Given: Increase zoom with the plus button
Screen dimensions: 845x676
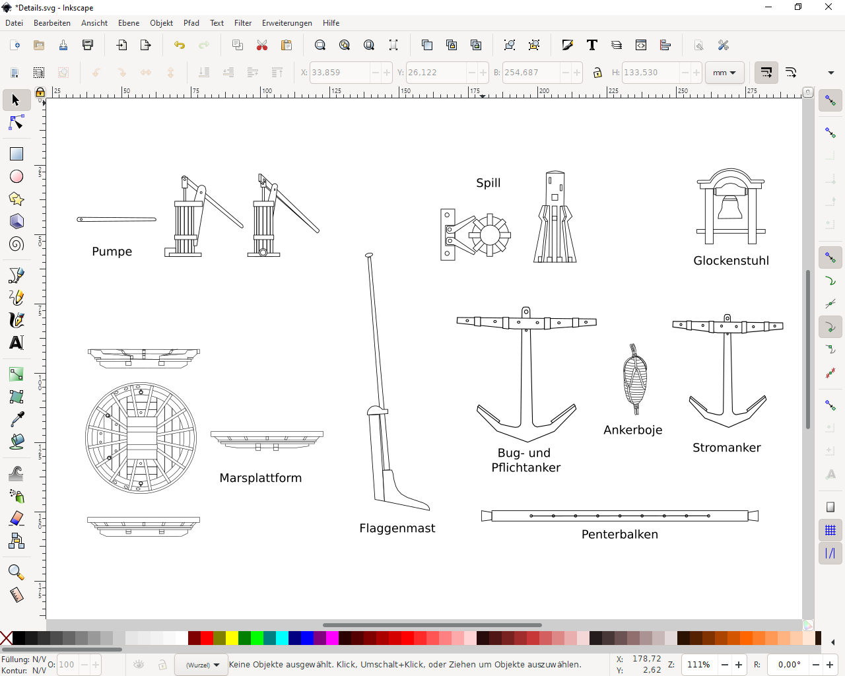Looking at the screenshot, I should [739, 665].
